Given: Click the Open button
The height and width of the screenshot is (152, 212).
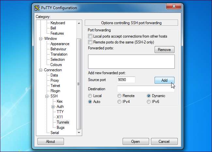Looking at the screenshot, I should [x=135, y=142].
